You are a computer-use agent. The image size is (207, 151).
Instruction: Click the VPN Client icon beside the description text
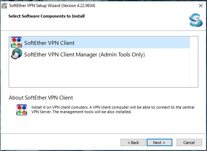[x=22, y=110]
